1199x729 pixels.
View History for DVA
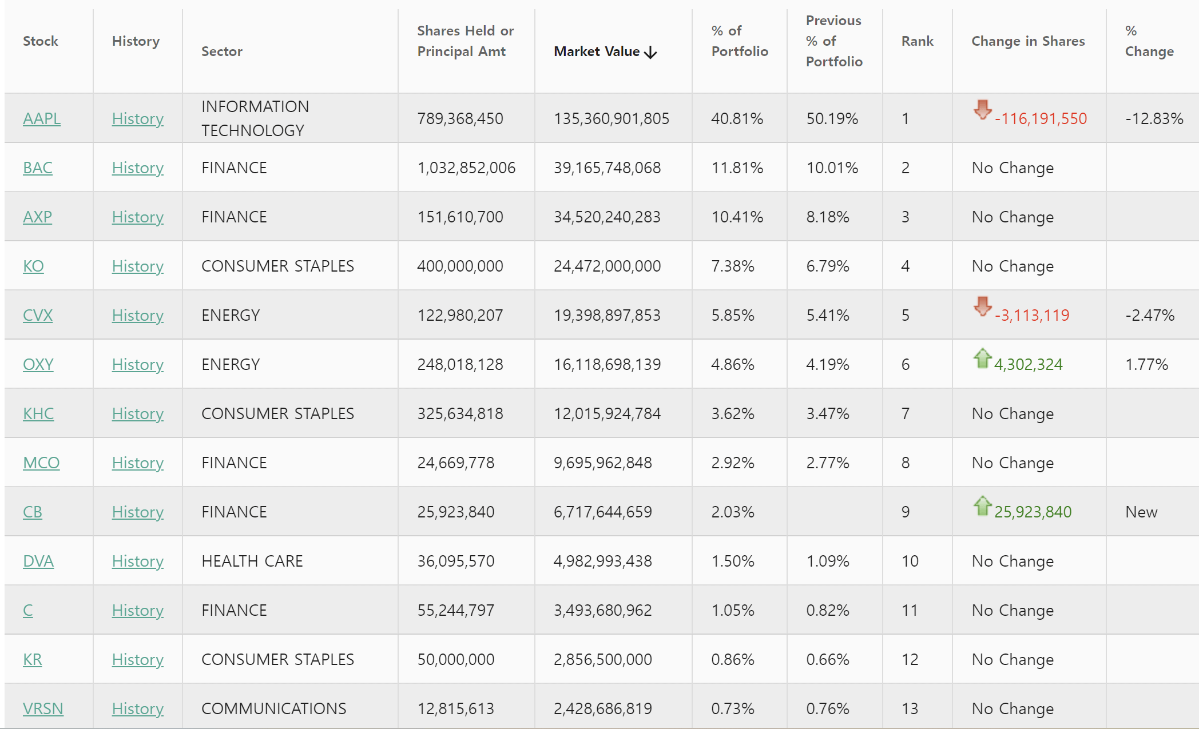point(138,561)
